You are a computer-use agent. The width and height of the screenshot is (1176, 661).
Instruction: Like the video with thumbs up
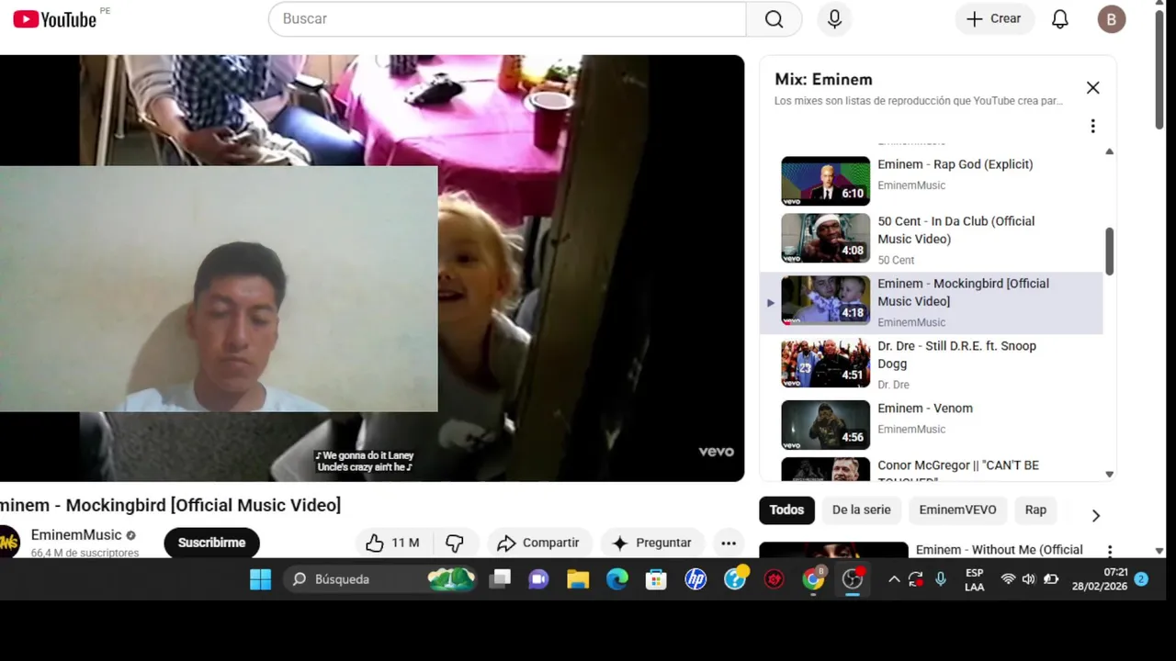391,543
